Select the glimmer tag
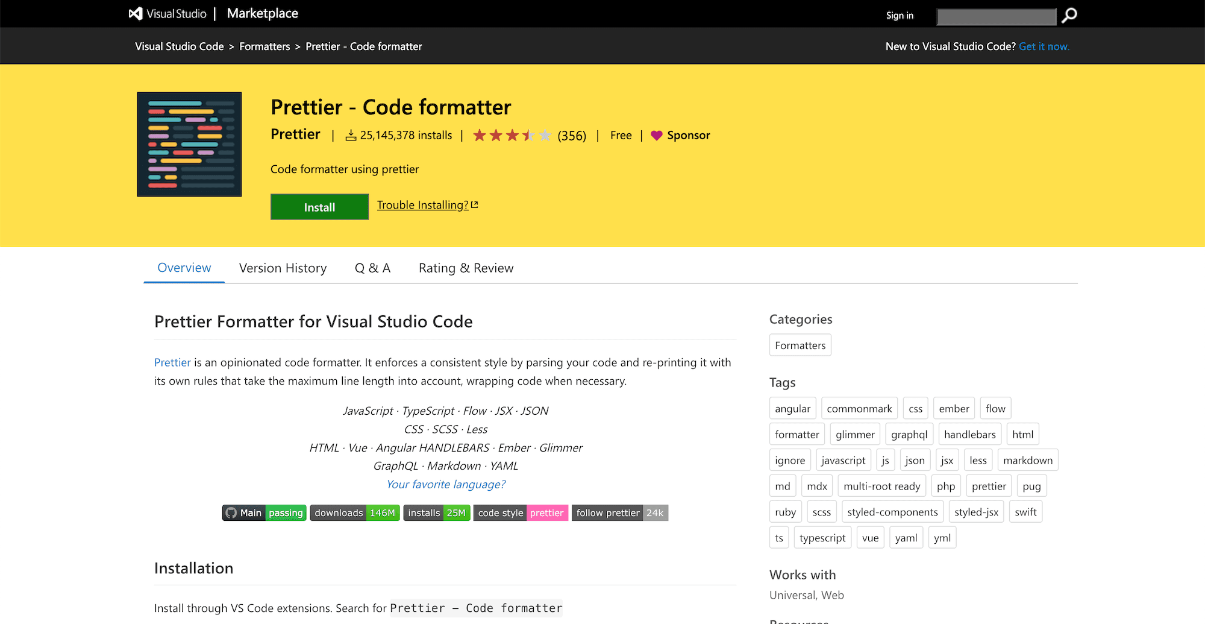The width and height of the screenshot is (1205, 624). (855, 435)
